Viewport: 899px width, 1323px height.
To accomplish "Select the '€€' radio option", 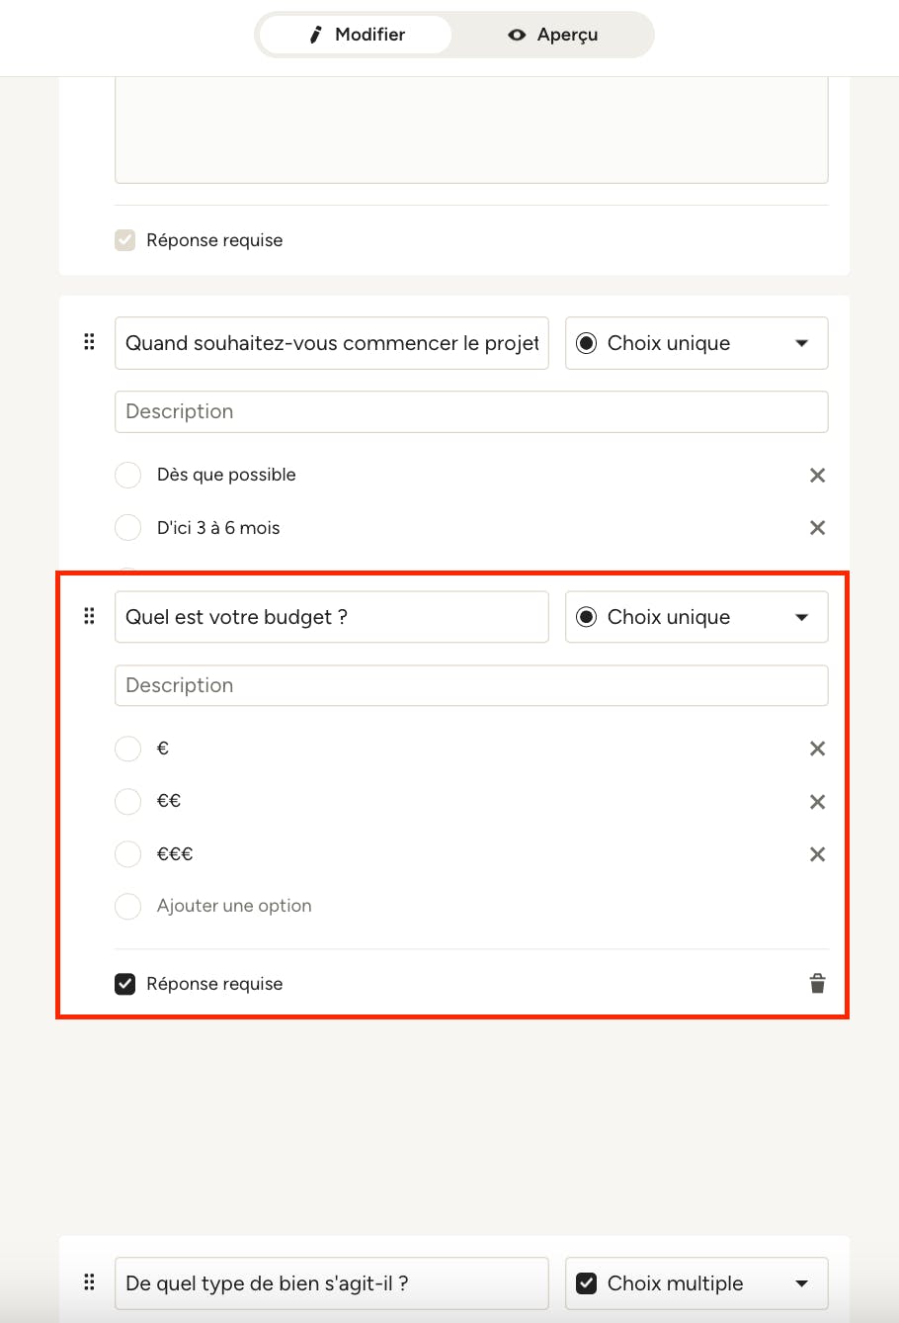I will 128,801.
